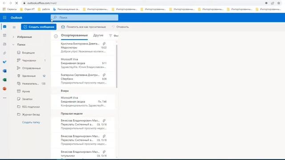Image resolution: width=285 pixels, height=160 pixels.
Task: Click the Outlook title in header
Action: 16,18
